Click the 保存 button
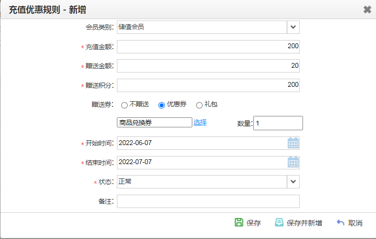 (248, 223)
